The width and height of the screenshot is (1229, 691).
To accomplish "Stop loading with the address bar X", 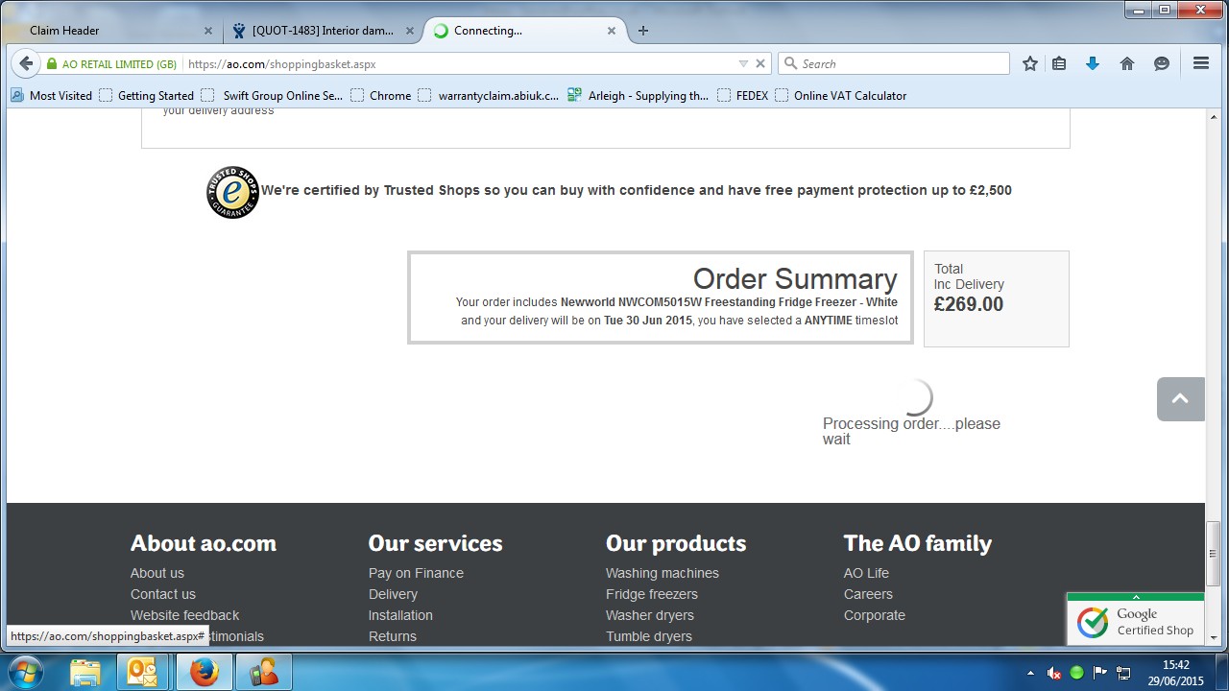I will click(760, 63).
